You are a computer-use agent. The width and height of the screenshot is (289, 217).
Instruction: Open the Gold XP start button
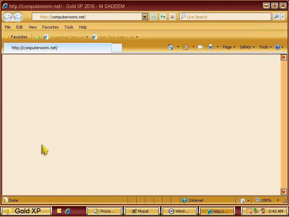pos(26,211)
